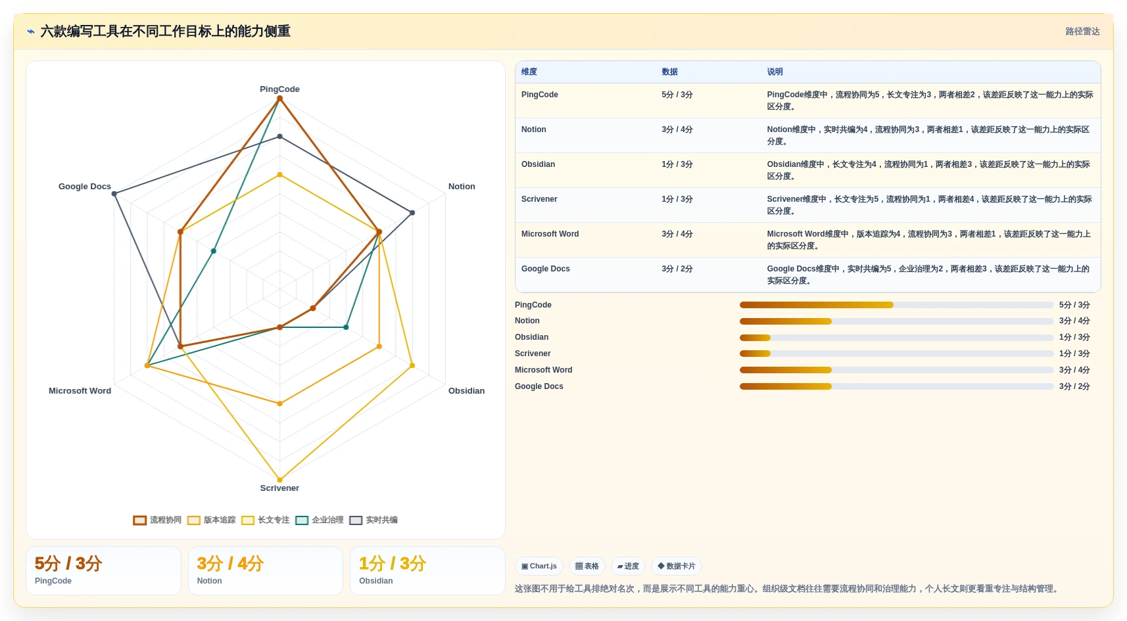Click the Obsidian axis label on radar

click(x=466, y=391)
